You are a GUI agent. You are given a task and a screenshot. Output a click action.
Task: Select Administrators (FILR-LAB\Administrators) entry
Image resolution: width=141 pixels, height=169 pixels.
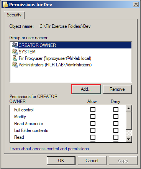(x=70, y=65)
